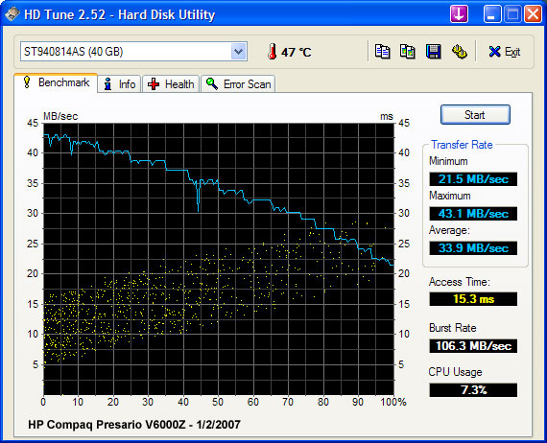The height and width of the screenshot is (443, 547).
Task: Click the Burst Rate 106.3 MB/sec field
Action: [x=473, y=346]
